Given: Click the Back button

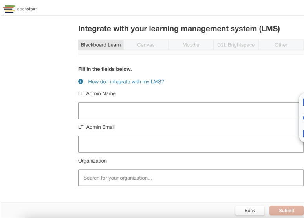Looking at the screenshot, I should pyautogui.click(x=250, y=211).
